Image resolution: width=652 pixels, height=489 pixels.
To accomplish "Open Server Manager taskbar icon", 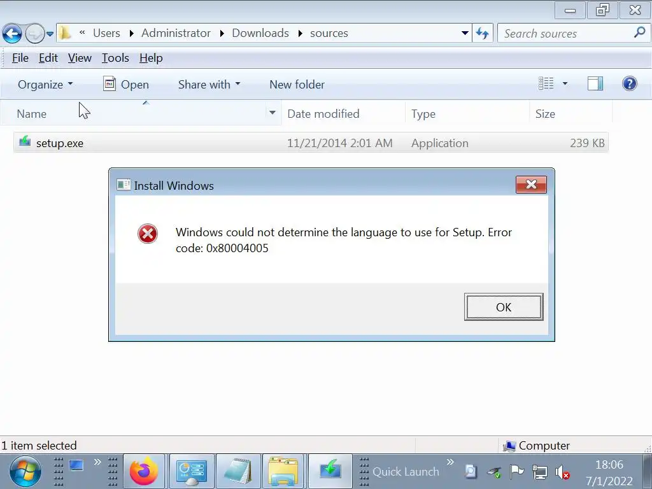I will (x=191, y=472).
